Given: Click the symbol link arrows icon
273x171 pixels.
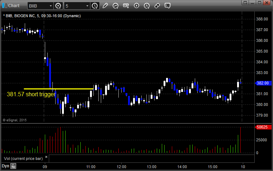Looking at the screenshot, I should tap(157, 6).
